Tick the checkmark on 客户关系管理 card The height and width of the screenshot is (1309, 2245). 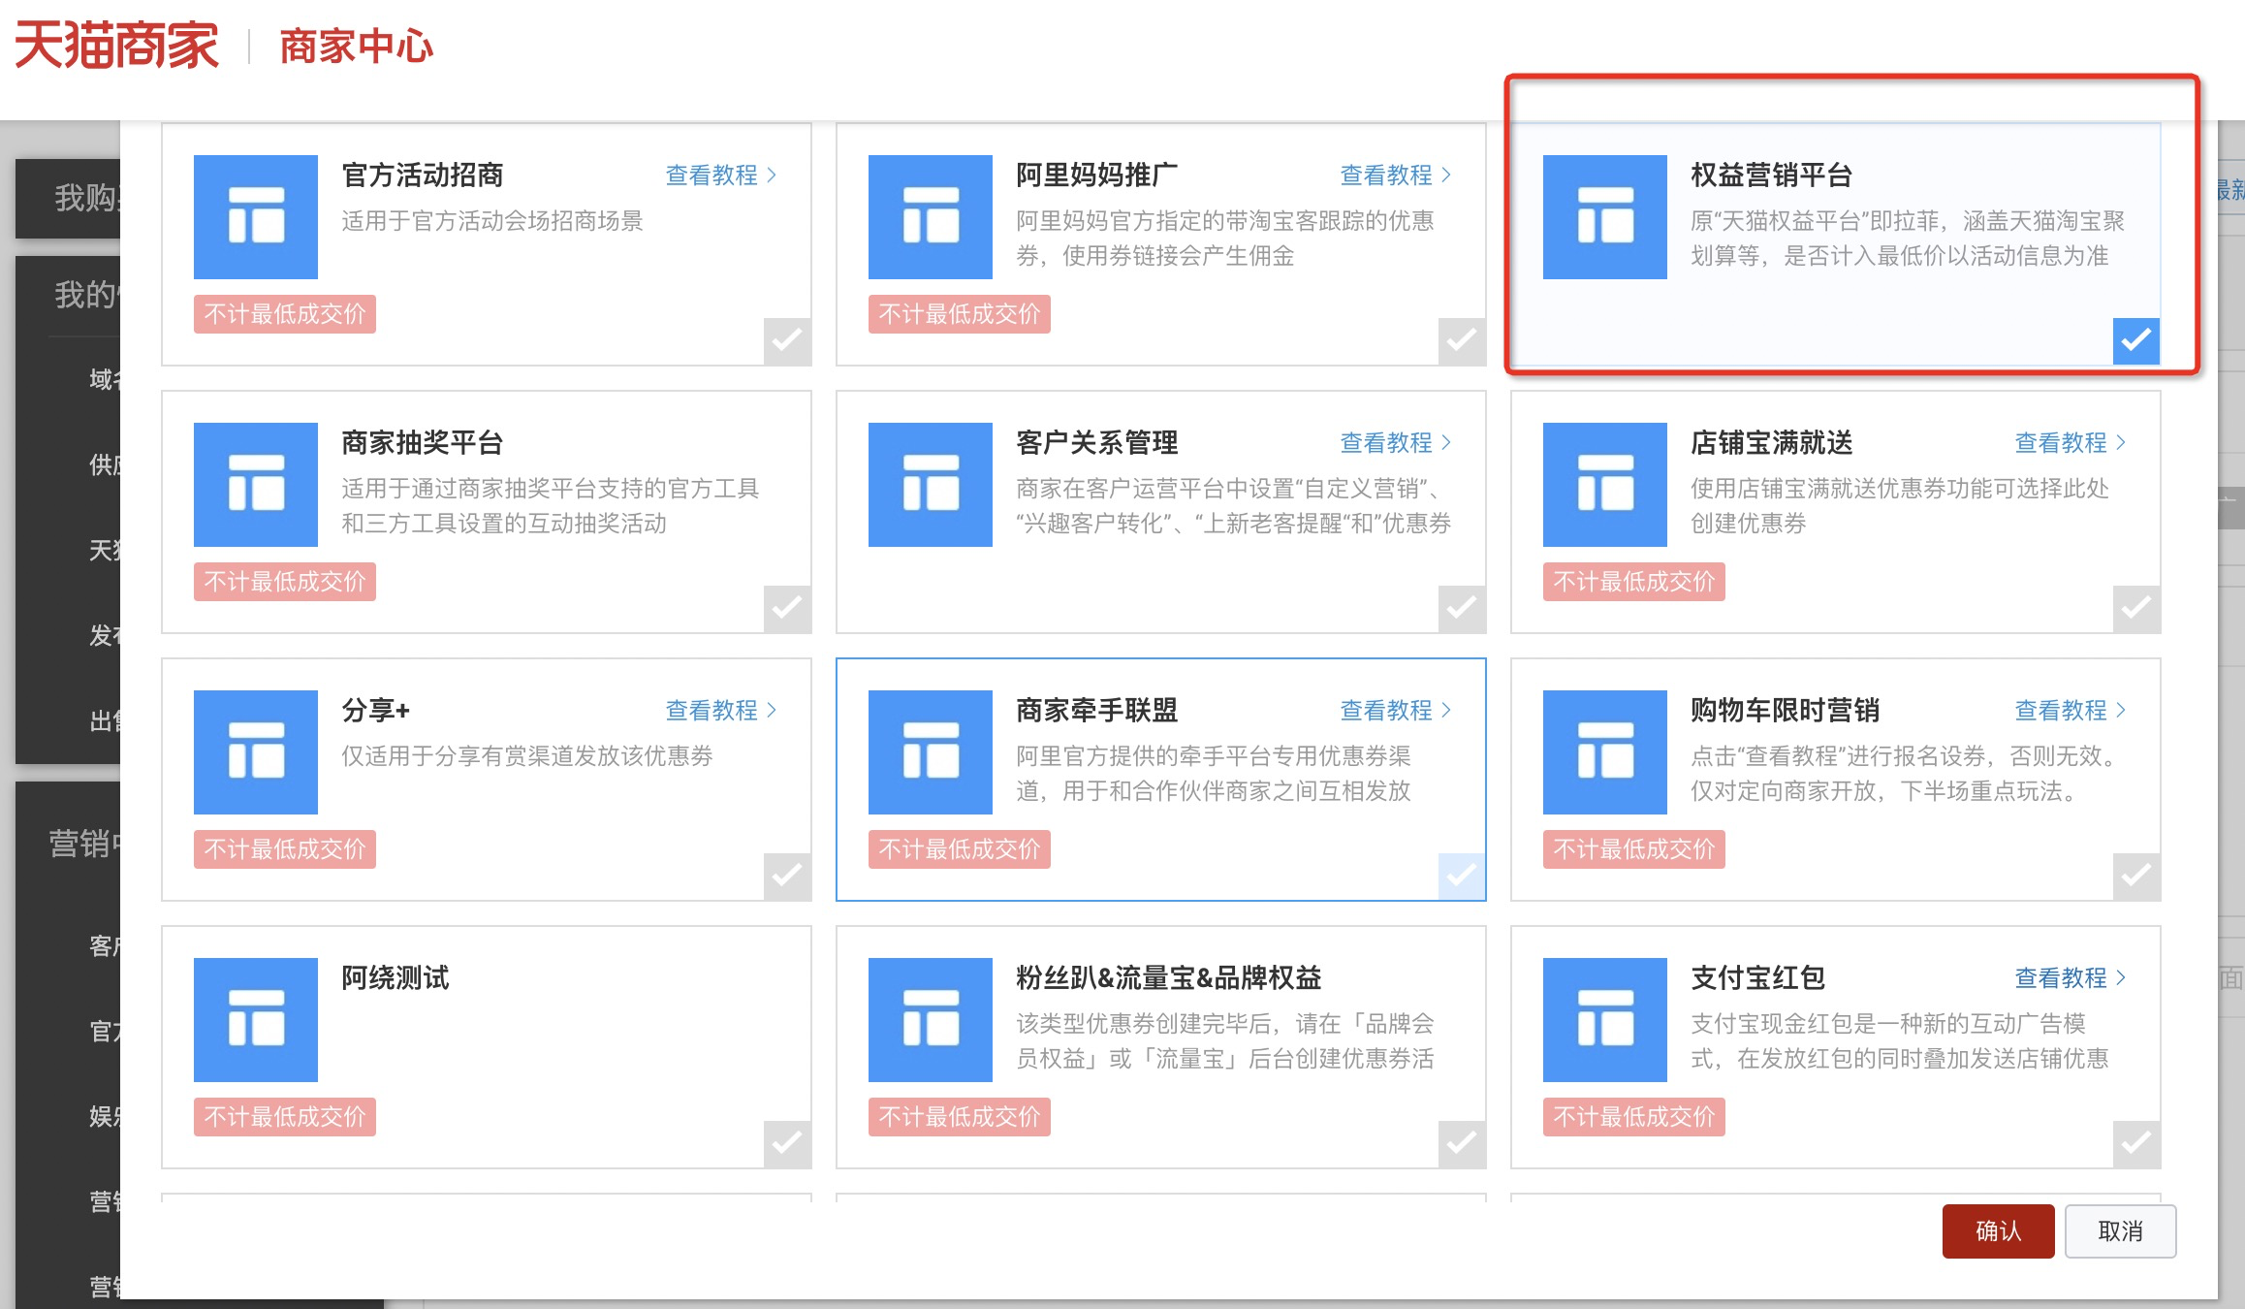tap(1462, 608)
